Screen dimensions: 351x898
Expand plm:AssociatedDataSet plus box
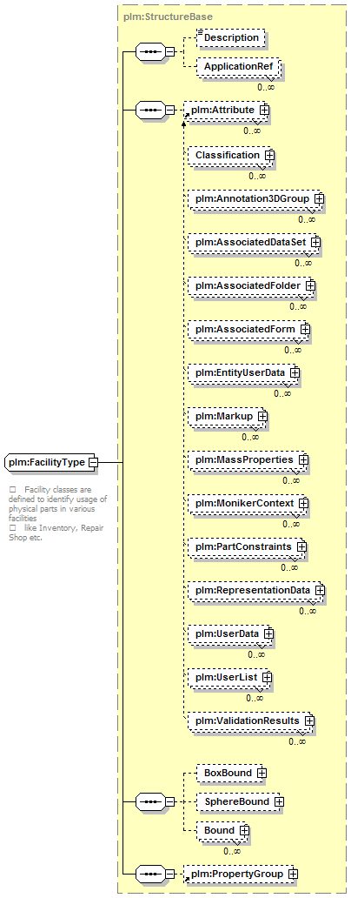coord(315,242)
